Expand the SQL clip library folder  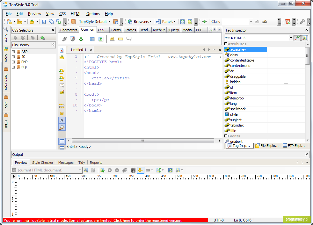click(x=13, y=67)
